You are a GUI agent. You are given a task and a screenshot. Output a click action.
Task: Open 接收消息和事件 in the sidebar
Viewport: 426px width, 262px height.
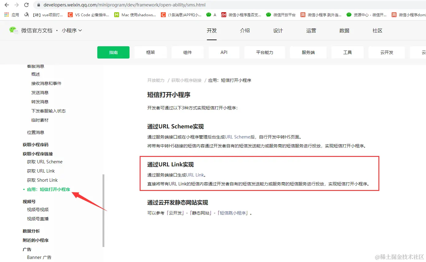[46, 83]
